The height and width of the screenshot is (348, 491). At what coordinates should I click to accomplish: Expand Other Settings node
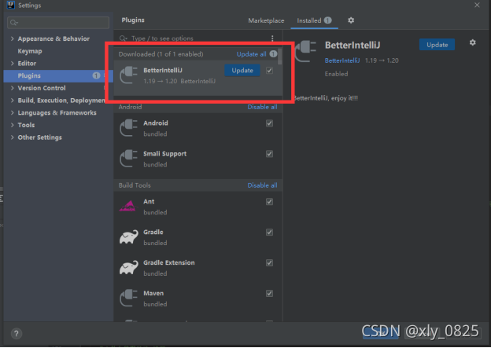[13, 137]
